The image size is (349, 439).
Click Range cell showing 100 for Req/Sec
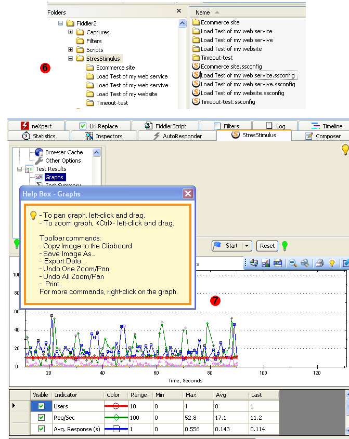(x=140, y=418)
